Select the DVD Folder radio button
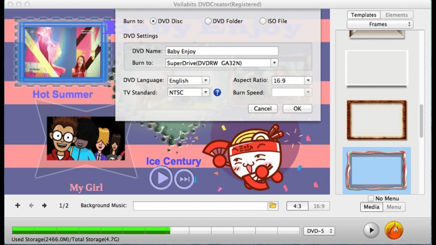 207,21
